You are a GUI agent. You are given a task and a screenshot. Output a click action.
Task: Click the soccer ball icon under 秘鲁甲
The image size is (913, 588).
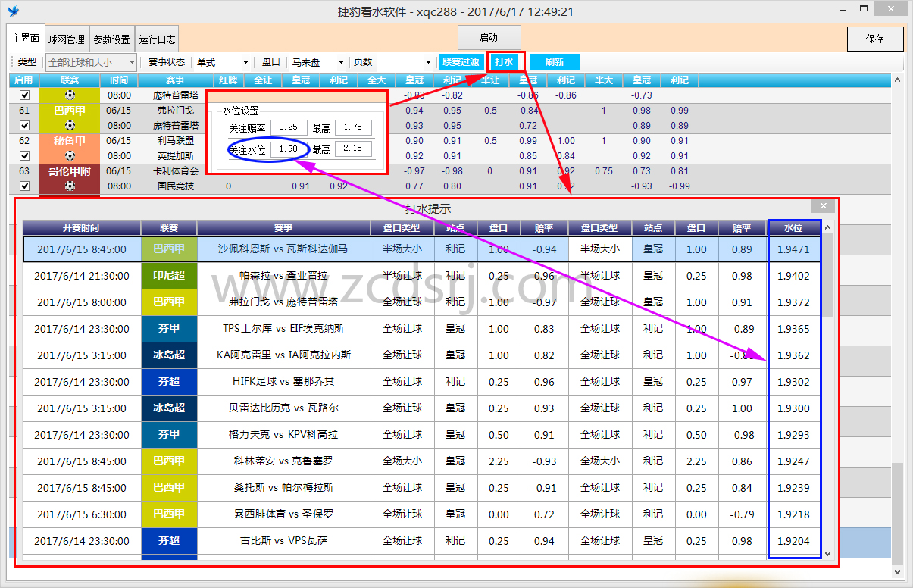70,156
